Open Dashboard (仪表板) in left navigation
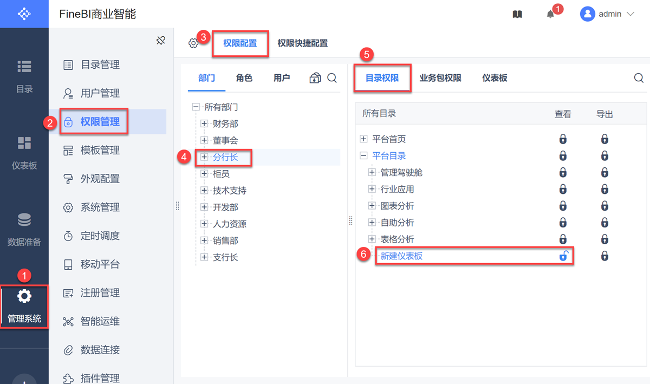 coord(24,153)
